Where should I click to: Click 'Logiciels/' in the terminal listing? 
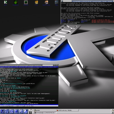point(84,21)
